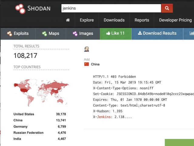Screen dimensions: 194x146
Task: Go to the home icon
Action: [x=68, y=20]
